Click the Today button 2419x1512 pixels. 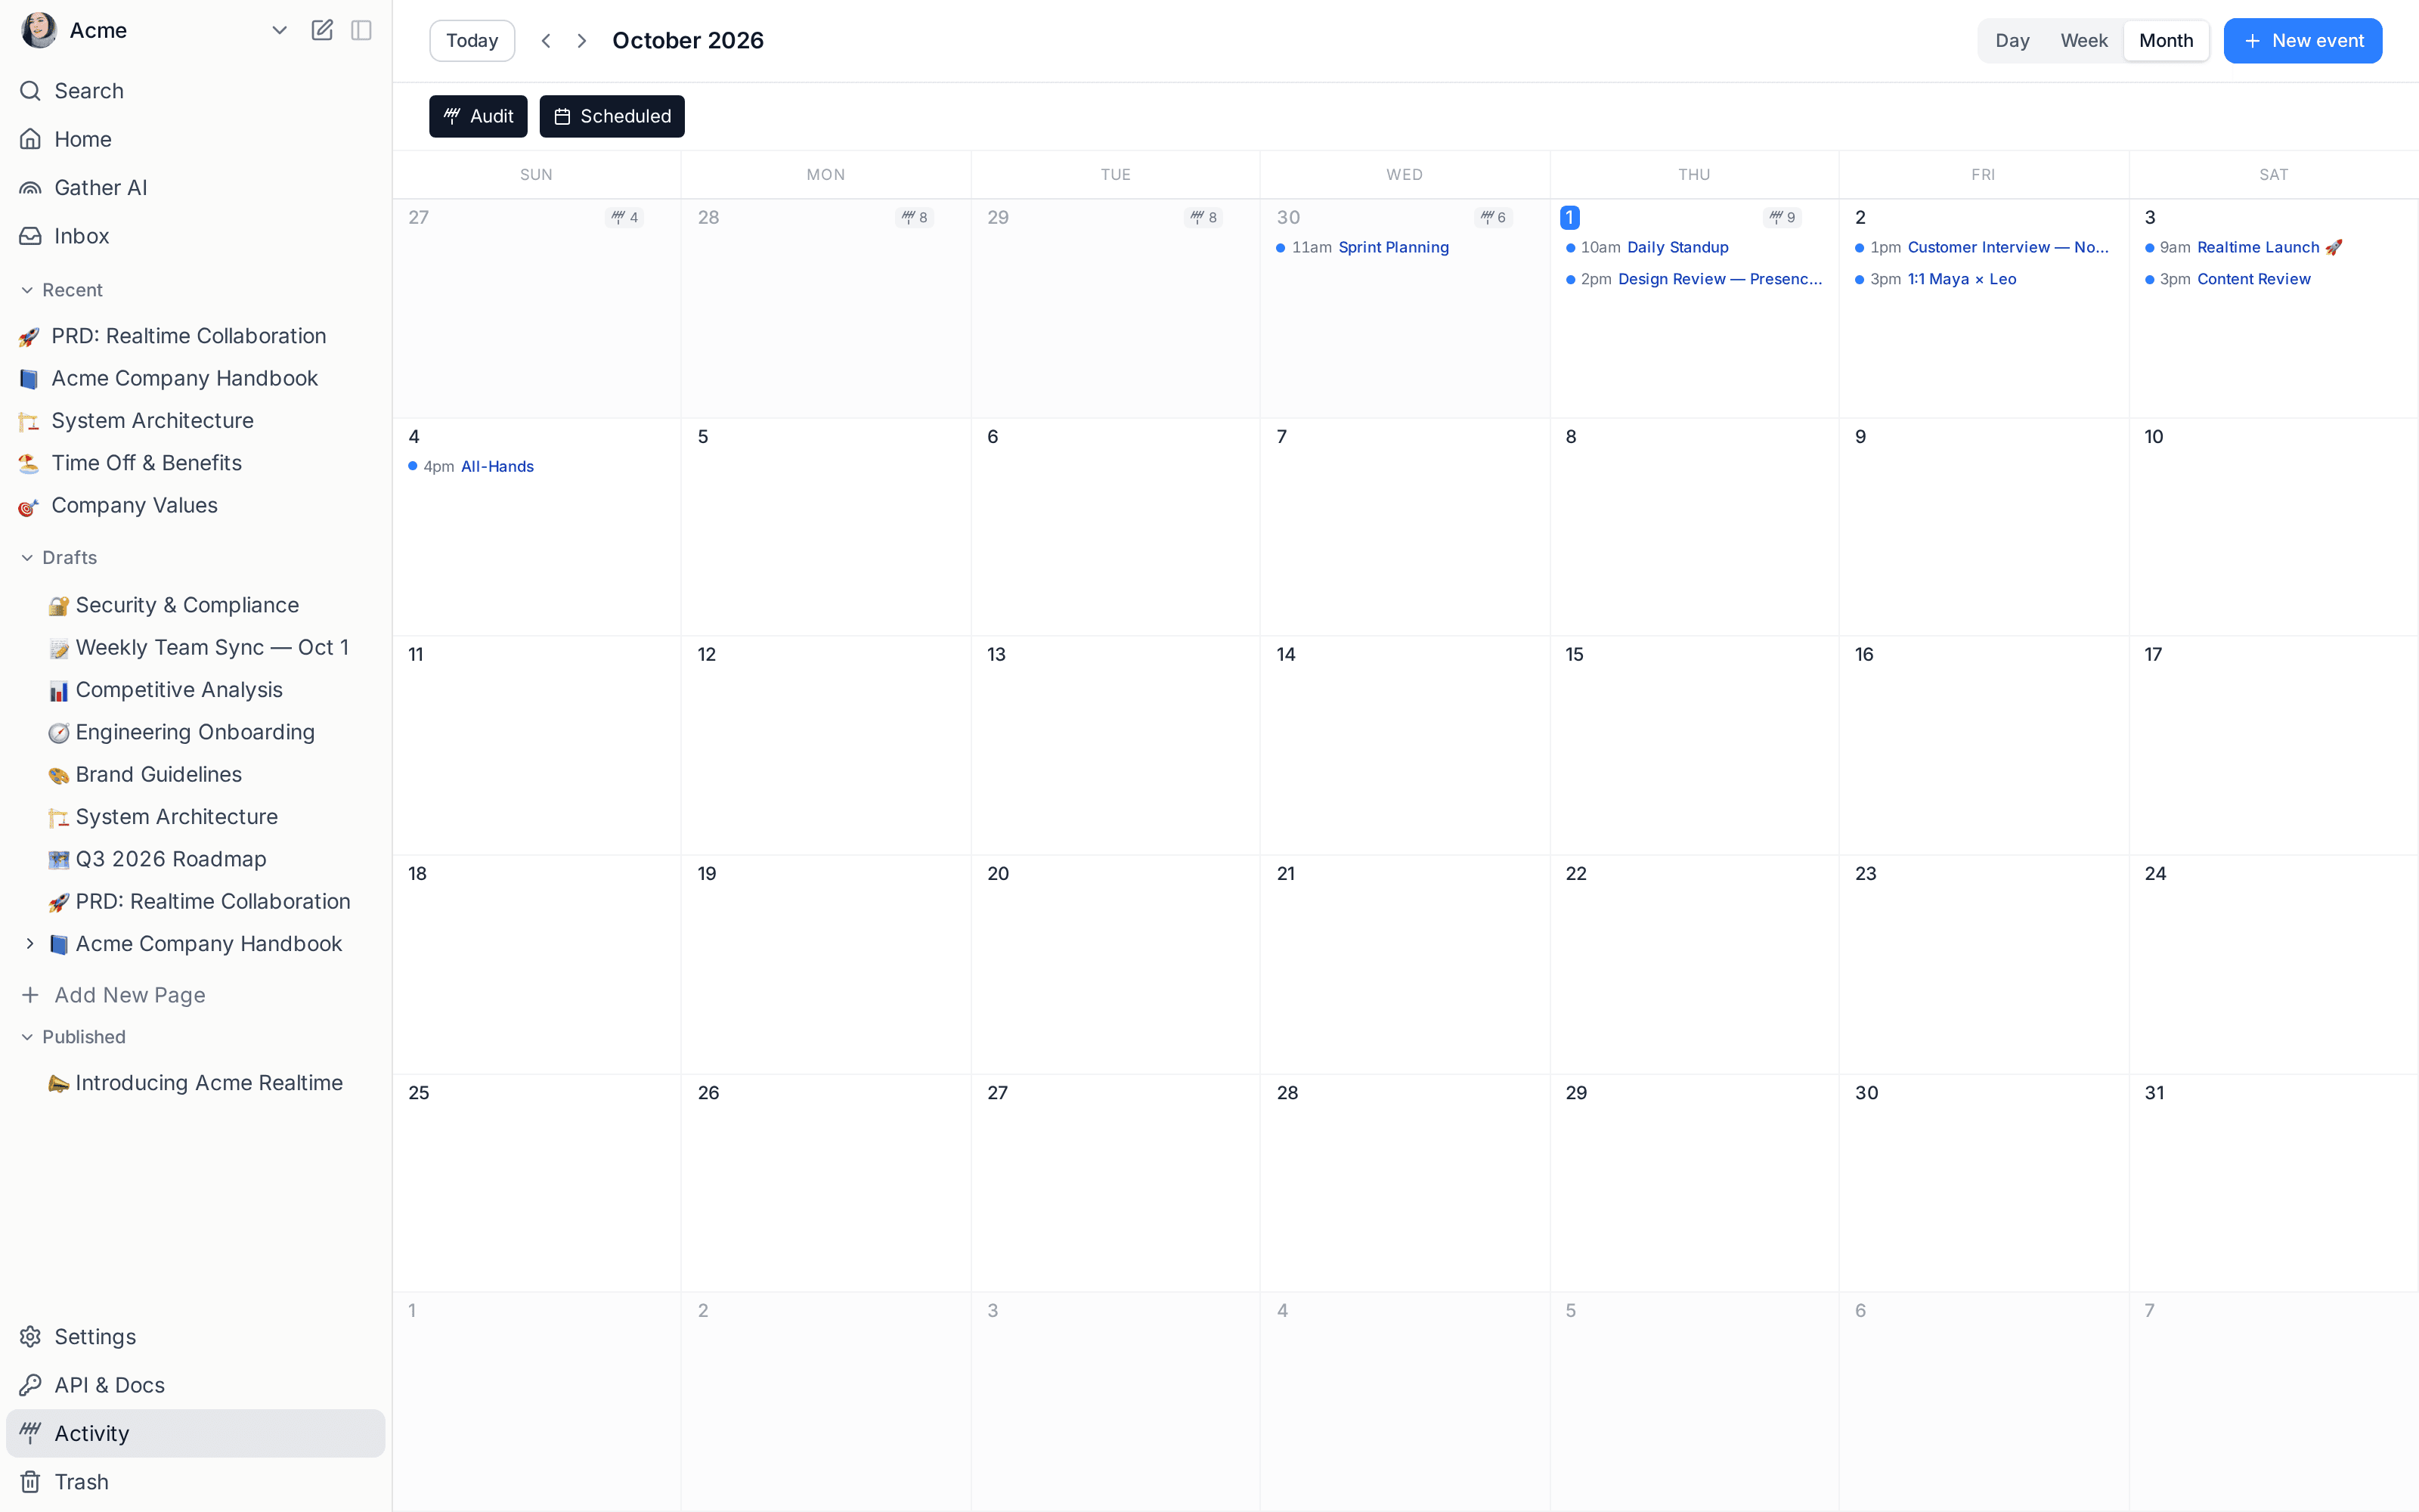coord(472,41)
